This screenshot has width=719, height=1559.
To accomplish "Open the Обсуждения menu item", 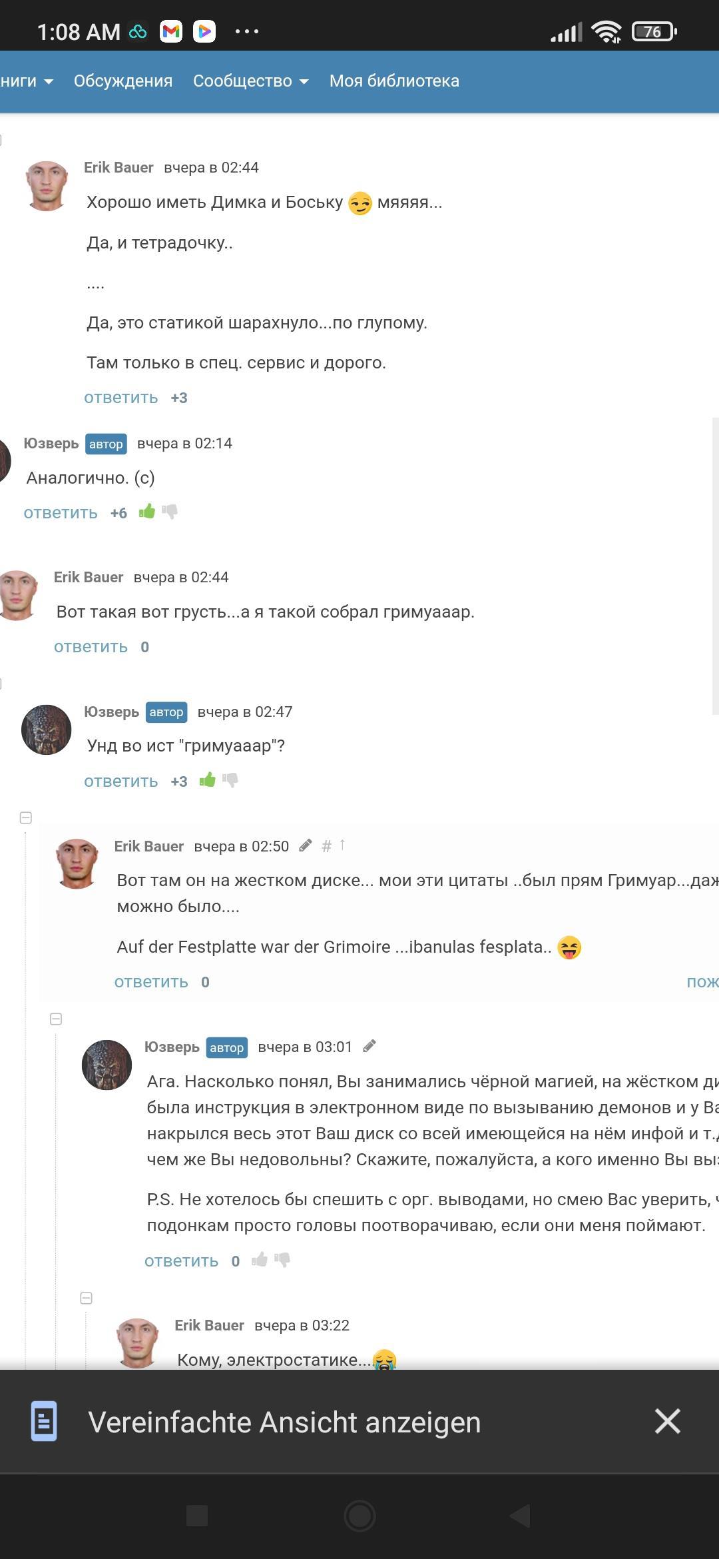I will click(123, 81).
